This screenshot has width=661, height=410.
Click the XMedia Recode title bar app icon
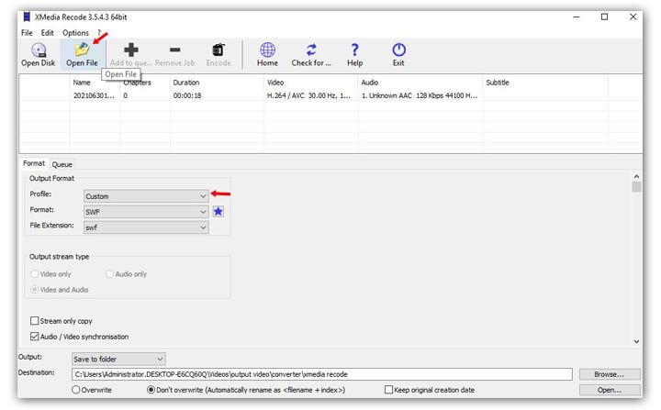tap(27, 17)
